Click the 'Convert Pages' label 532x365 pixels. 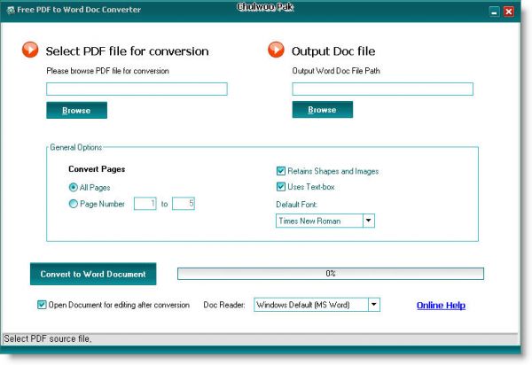pyautogui.click(x=97, y=169)
